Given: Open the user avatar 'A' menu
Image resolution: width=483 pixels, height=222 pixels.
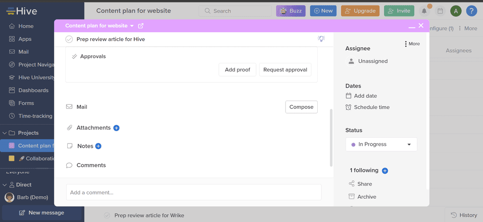Looking at the screenshot, I should (456, 11).
